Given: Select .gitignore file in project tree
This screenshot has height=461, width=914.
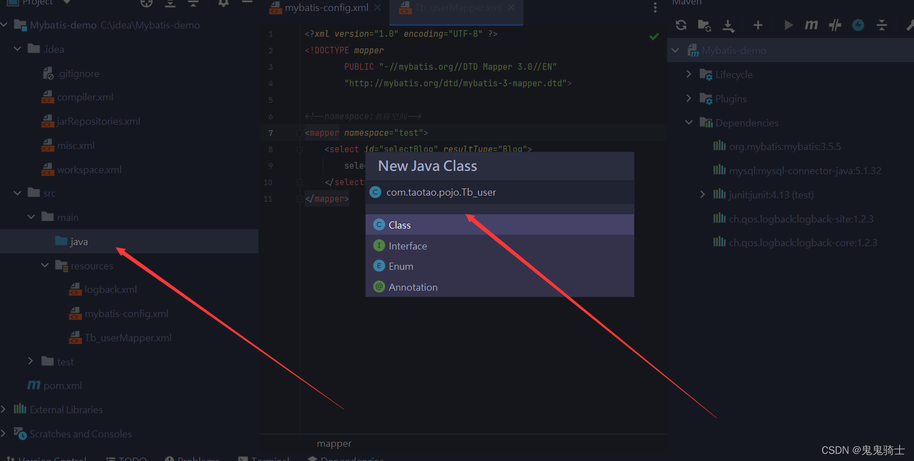Looking at the screenshot, I should tap(71, 73).
